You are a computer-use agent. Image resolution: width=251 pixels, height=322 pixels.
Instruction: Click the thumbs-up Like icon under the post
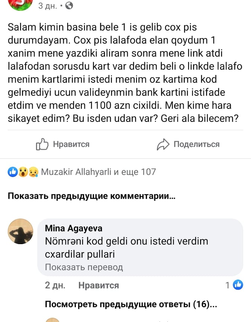(42, 144)
